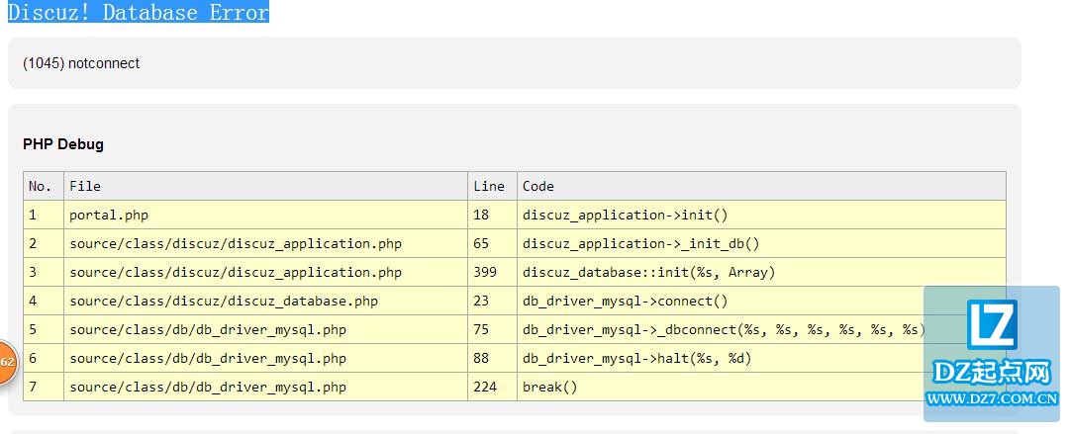Click line number "18" in portal.php row
The width and height of the screenshot is (1071, 434).
click(x=481, y=215)
